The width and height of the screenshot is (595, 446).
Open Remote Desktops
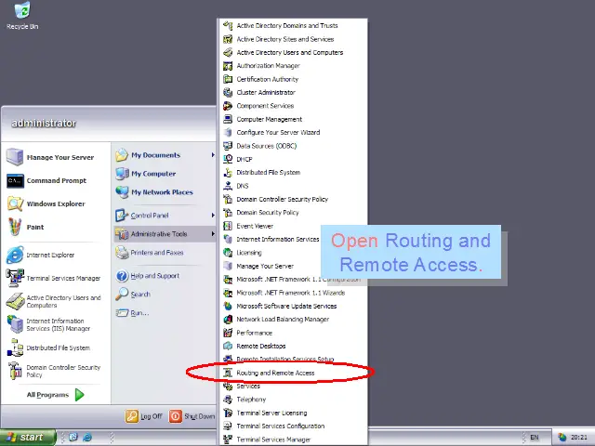click(x=294, y=346)
